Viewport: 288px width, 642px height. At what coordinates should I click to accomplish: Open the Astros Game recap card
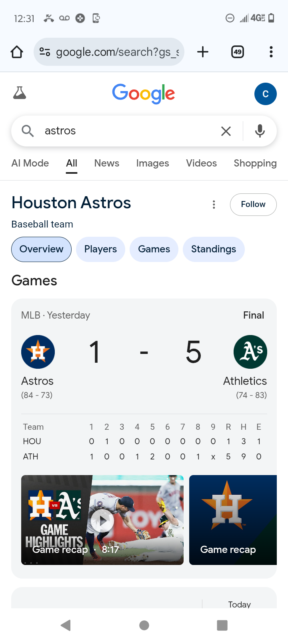pos(233,520)
